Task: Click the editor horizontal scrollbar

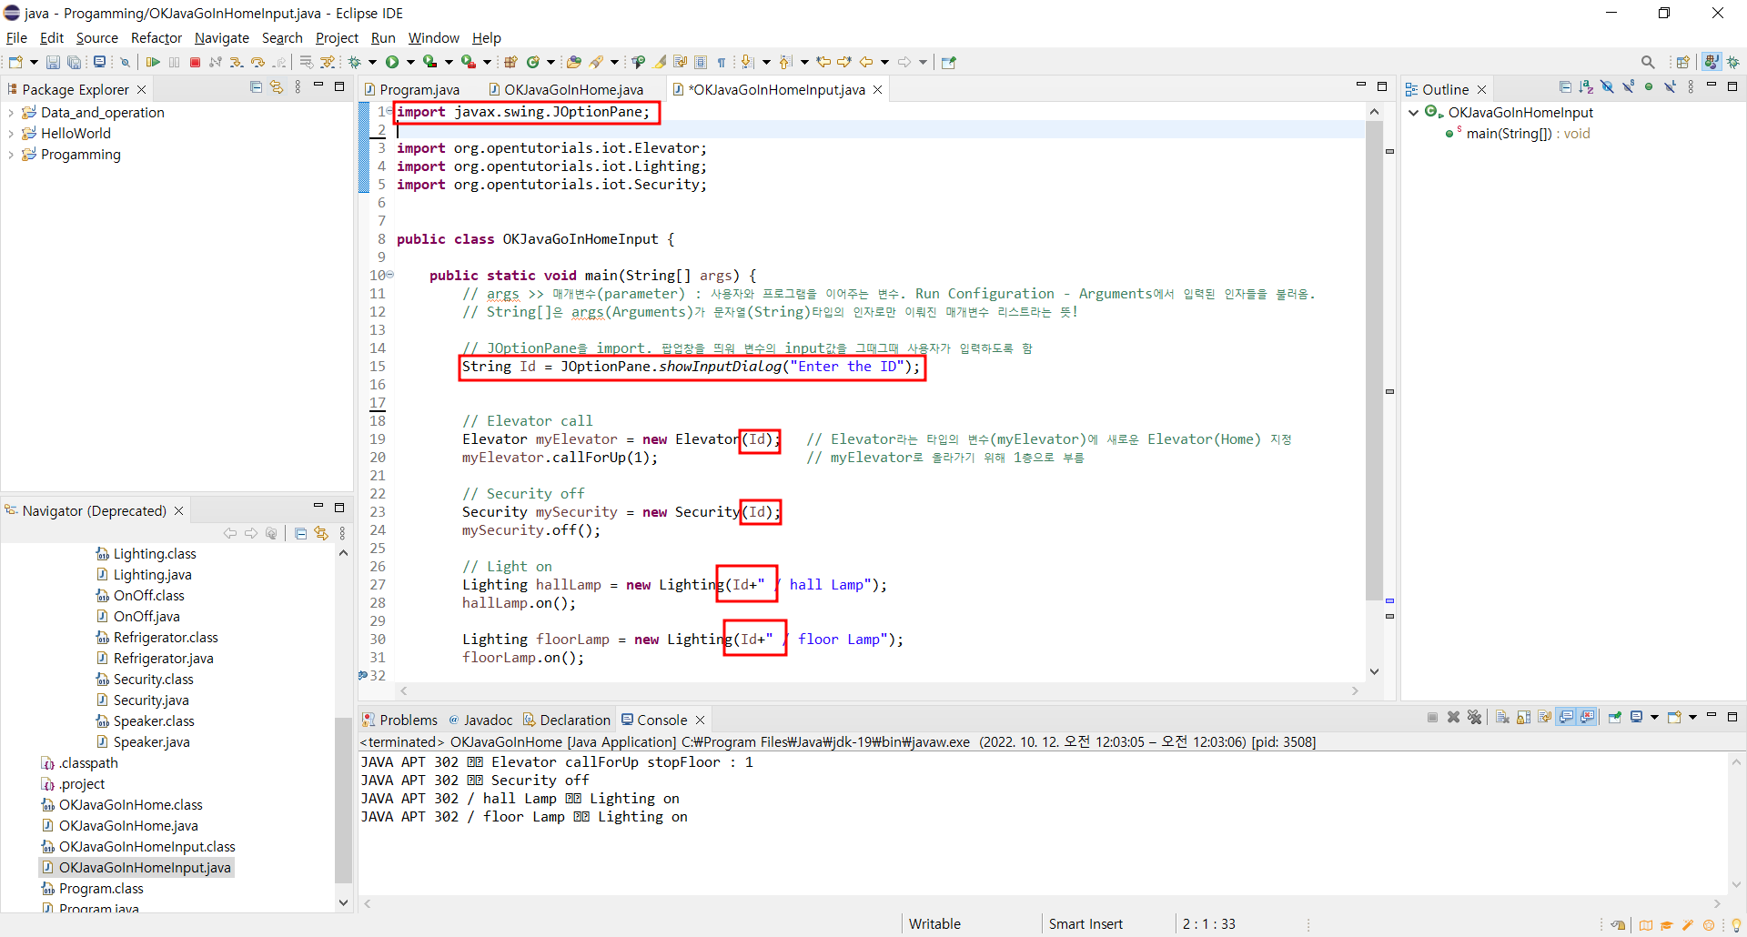Action: click(878, 690)
